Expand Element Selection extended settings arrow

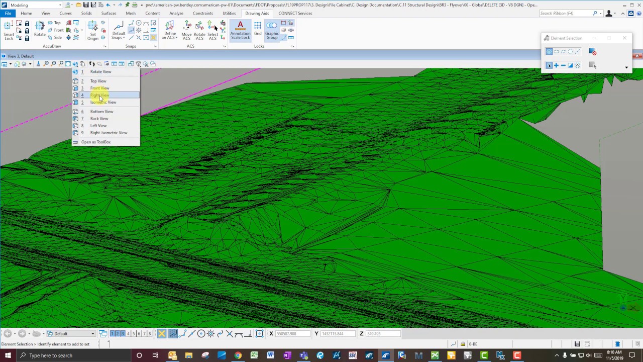pyautogui.click(x=626, y=67)
